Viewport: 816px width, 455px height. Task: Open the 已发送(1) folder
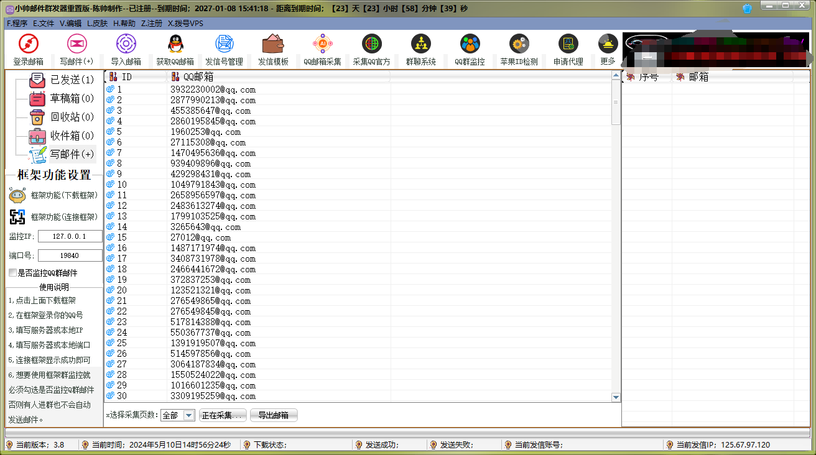62,80
